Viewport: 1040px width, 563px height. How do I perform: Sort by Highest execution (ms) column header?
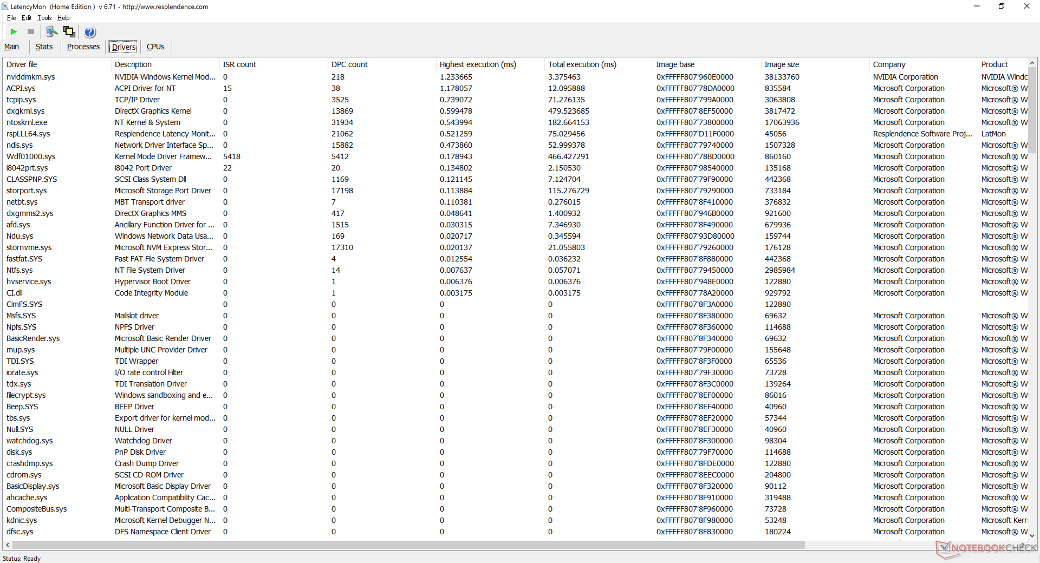point(478,64)
